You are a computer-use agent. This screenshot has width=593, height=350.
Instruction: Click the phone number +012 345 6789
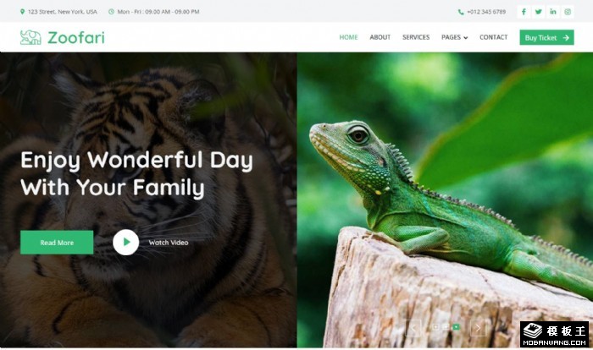click(x=486, y=12)
